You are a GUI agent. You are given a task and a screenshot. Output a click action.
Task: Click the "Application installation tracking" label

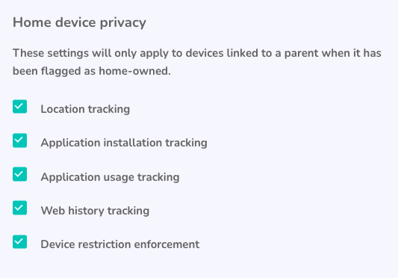pos(124,143)
